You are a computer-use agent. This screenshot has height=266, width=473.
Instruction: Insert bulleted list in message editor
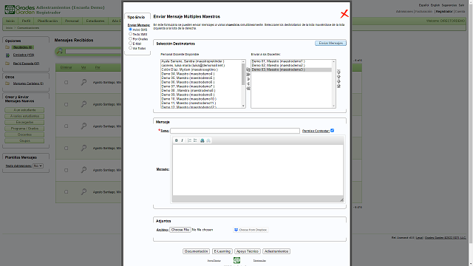(x=195, y=140)
